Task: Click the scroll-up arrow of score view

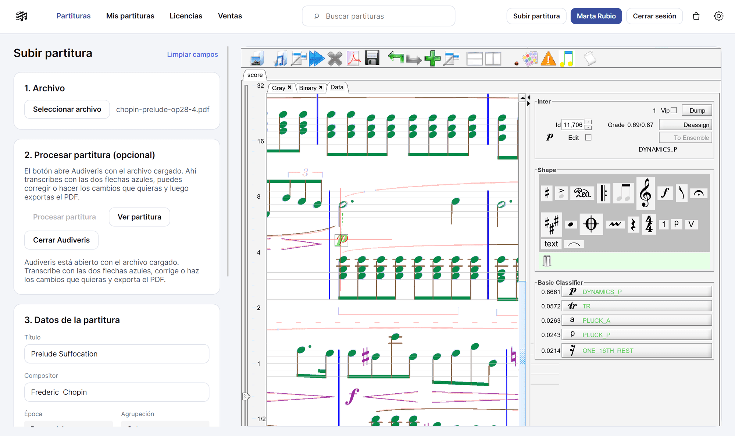Action: 522,98
